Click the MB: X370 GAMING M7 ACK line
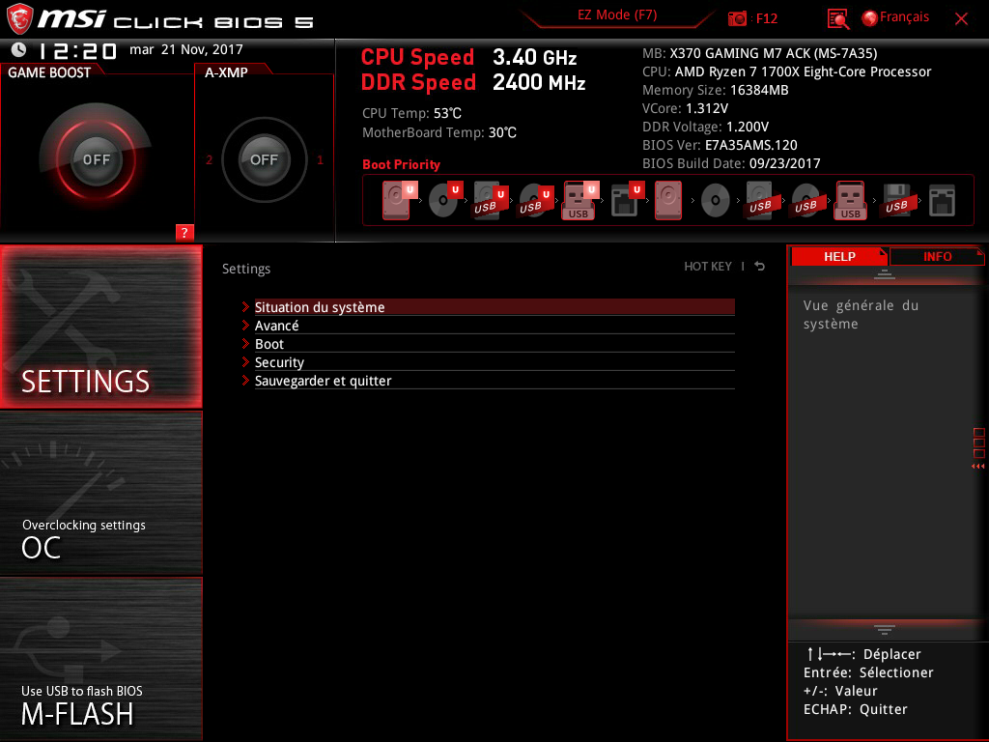 759,54
